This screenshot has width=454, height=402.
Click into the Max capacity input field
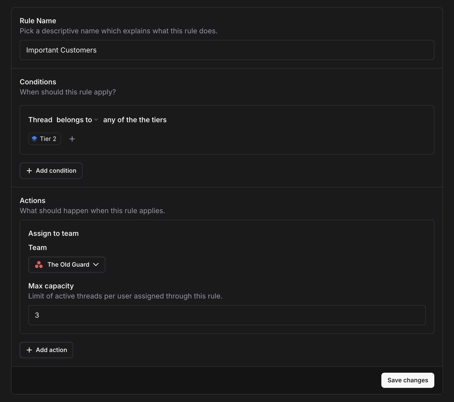click(227, 315)
